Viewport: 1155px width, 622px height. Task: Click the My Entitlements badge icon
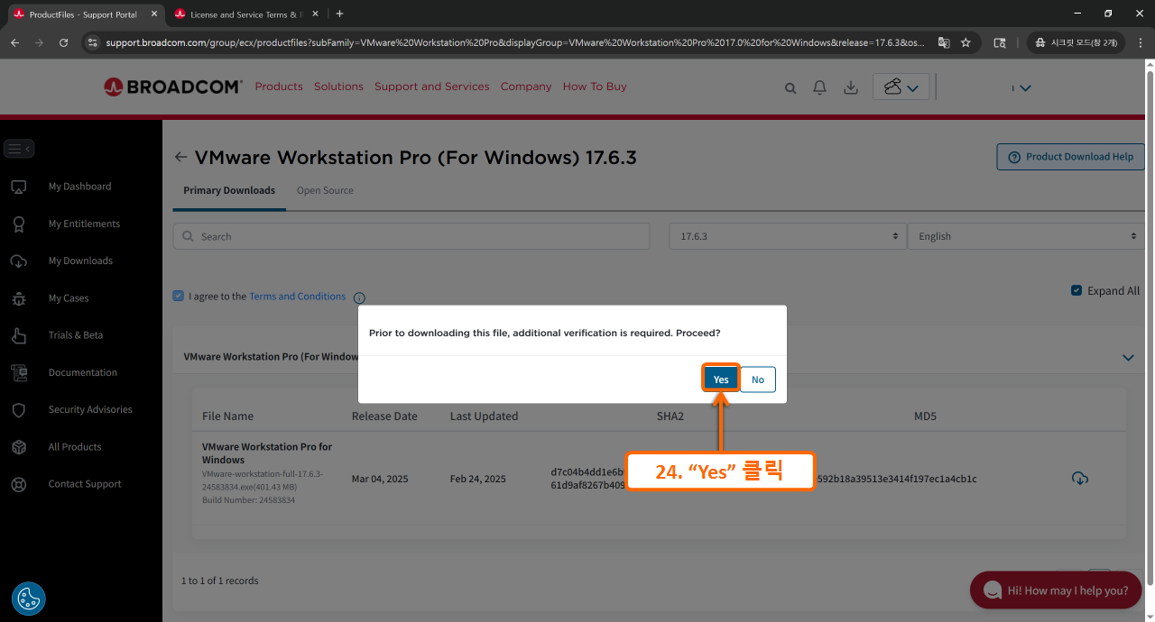pyautogui.click(x=18, y=224)
